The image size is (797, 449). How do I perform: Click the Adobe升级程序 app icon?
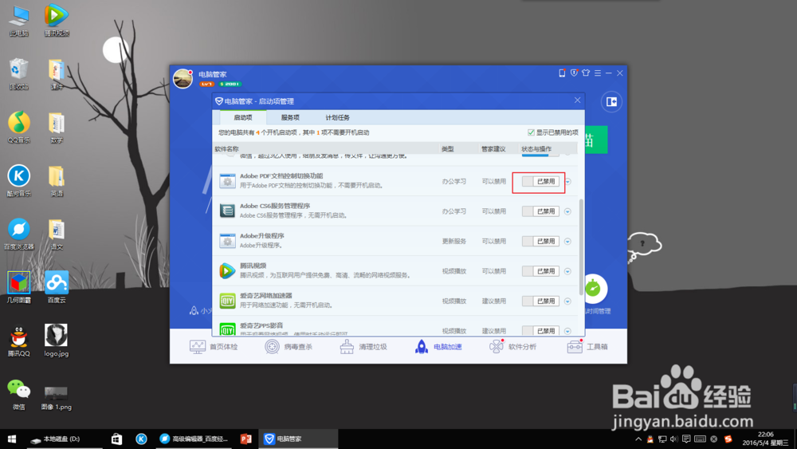(227, 241)
